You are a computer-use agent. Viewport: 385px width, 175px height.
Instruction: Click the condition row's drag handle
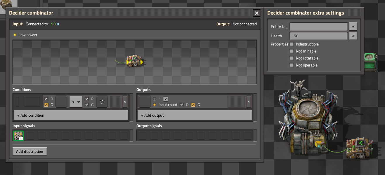coord(115,102)
